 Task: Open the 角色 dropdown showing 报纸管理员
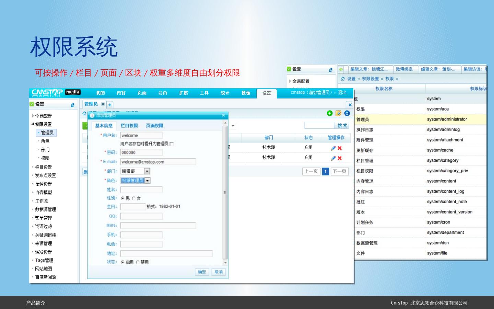coord(147,181)
